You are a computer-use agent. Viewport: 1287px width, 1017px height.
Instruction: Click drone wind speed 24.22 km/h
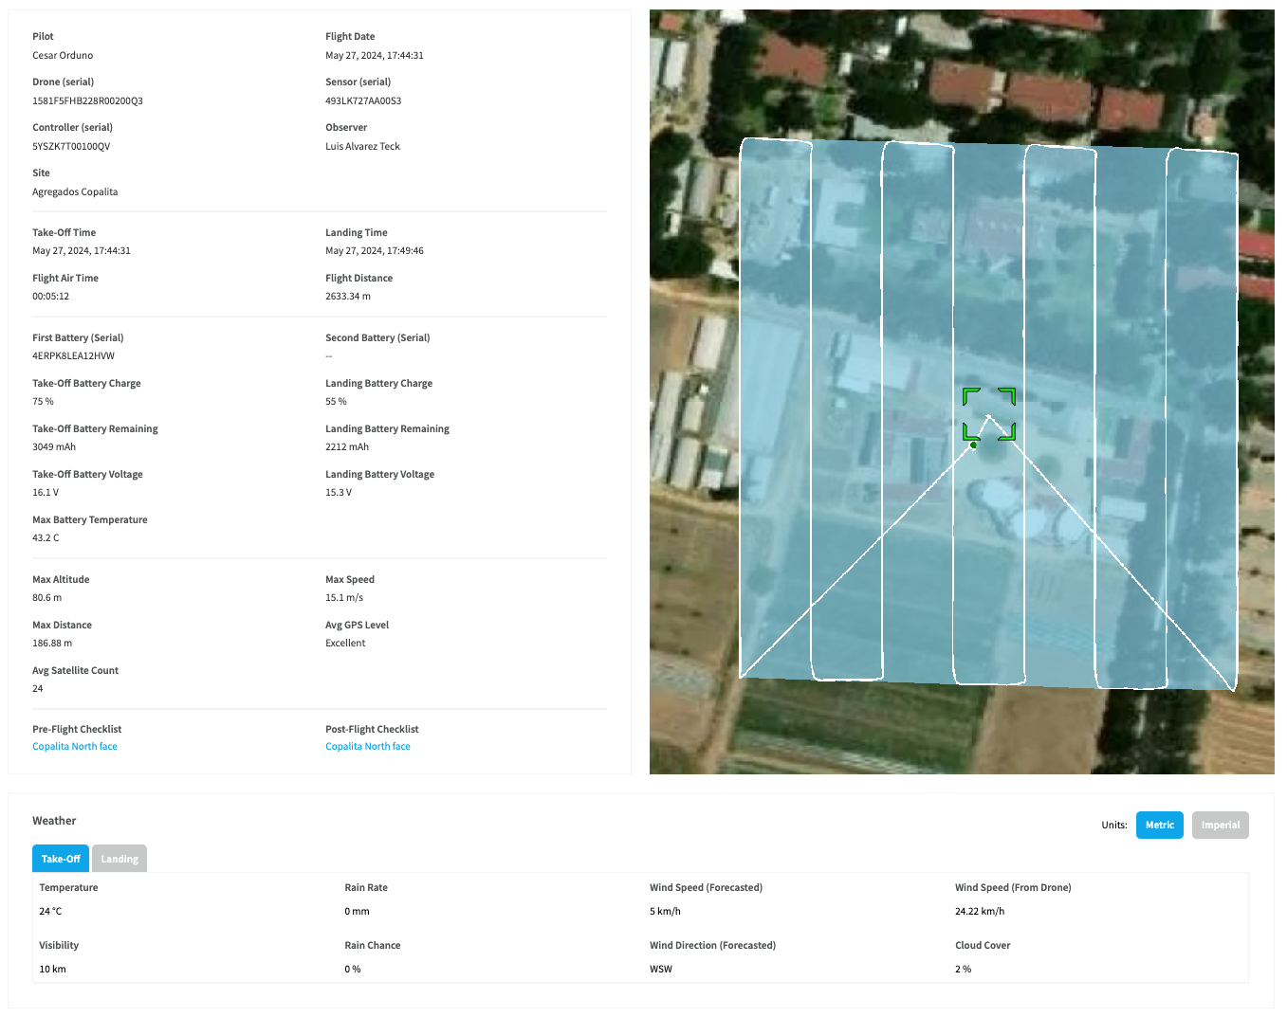980,912
